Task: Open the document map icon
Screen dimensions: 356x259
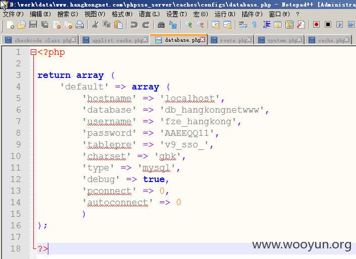Action: point(289,25)
